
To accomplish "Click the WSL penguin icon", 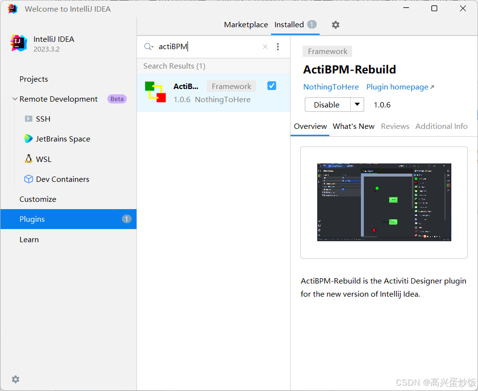I will (x=28, y=159).
